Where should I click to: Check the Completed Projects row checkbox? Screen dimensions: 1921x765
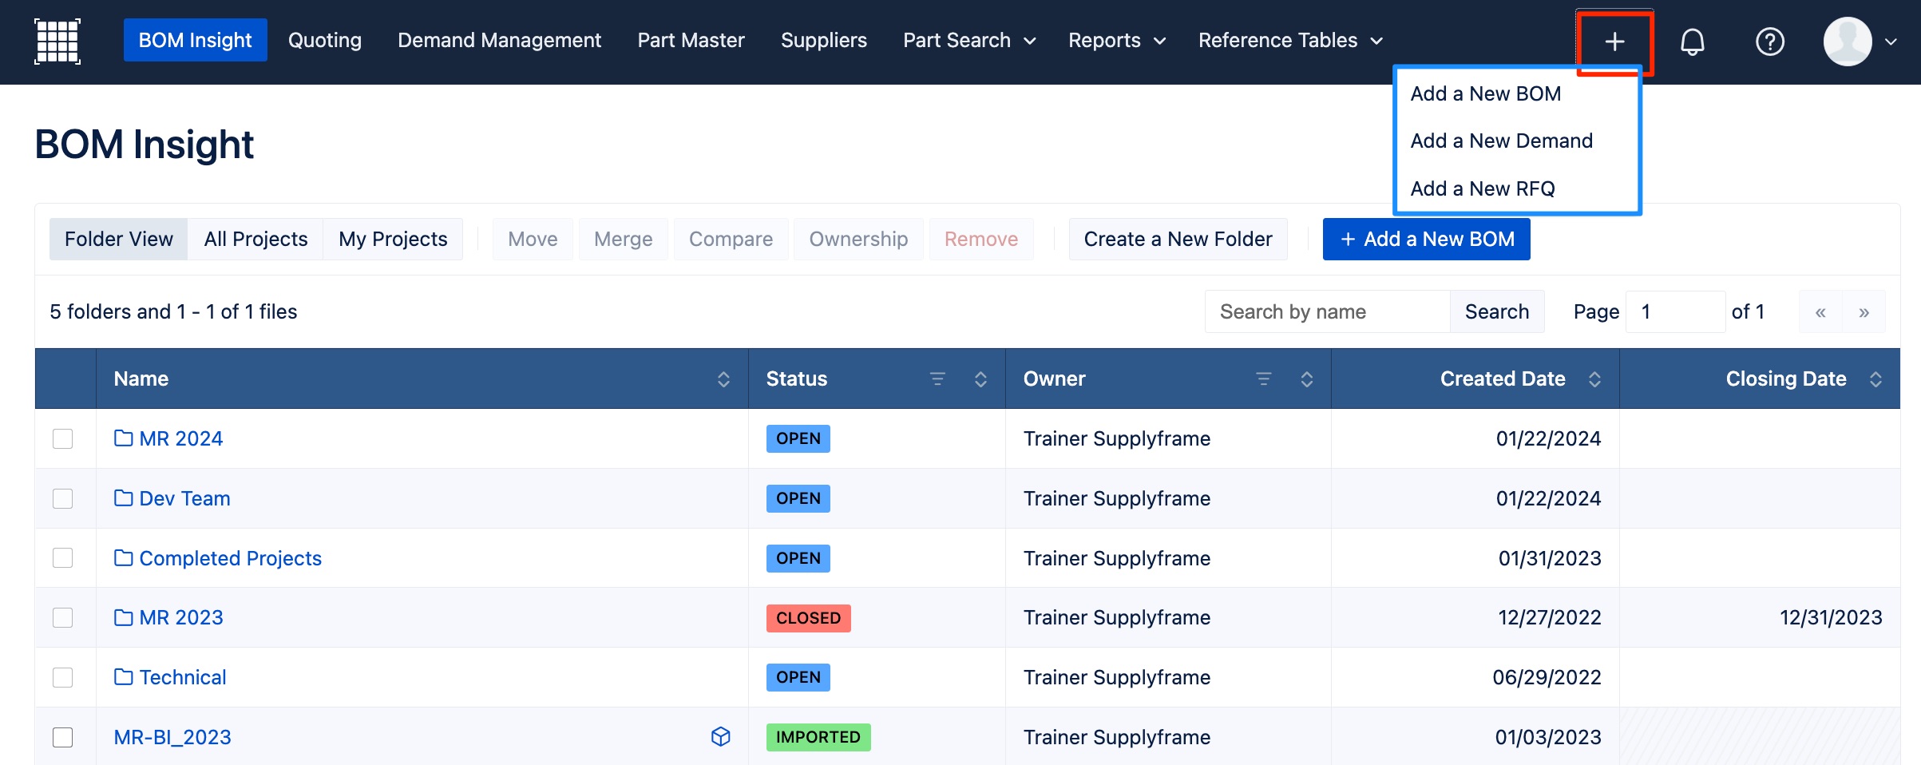pos(62,557)
